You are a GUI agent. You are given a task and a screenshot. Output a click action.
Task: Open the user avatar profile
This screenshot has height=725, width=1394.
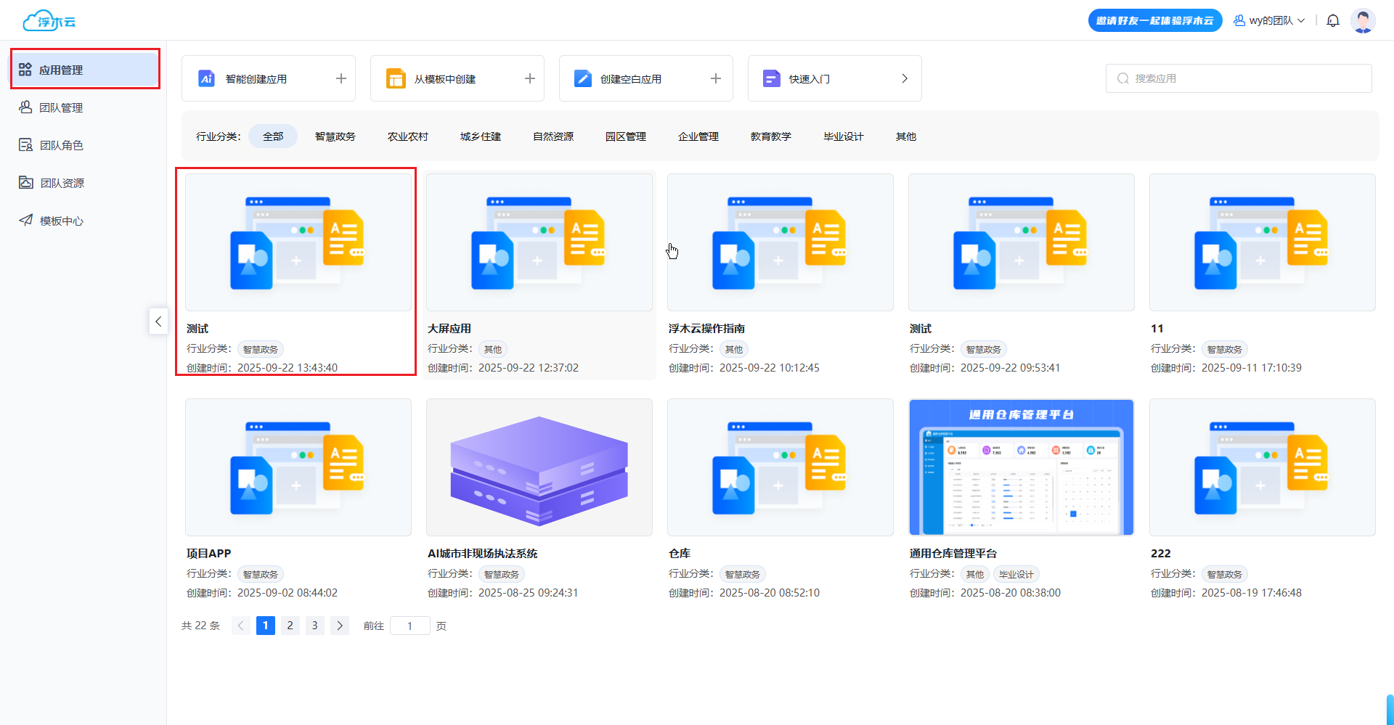click(x=1363, y=21)
